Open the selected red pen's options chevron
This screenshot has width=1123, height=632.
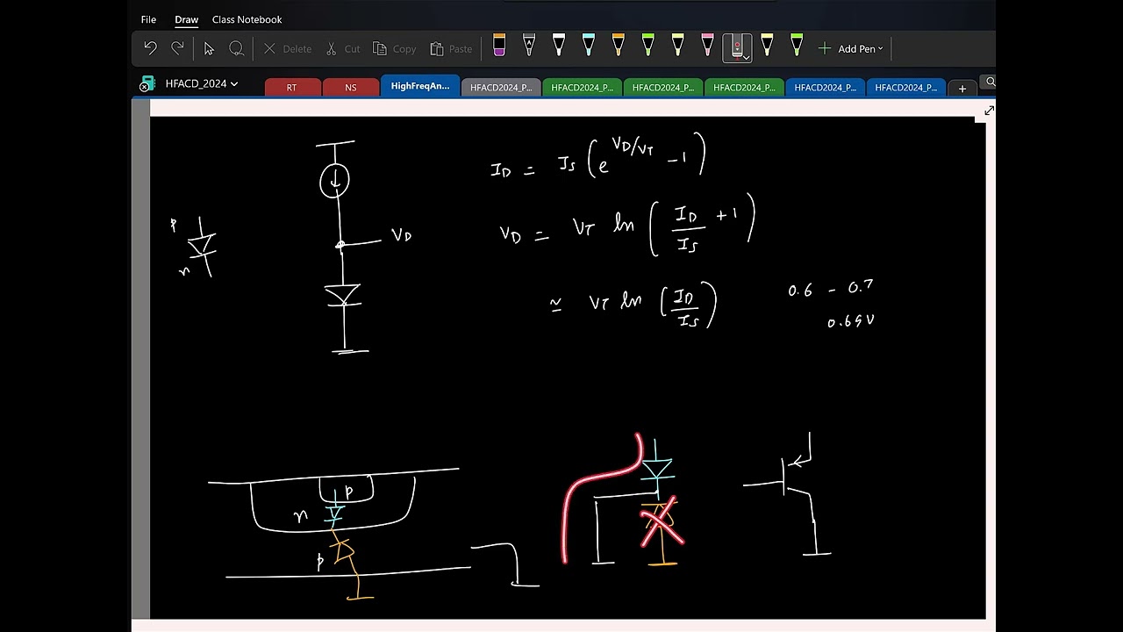(x=747, y=57)
